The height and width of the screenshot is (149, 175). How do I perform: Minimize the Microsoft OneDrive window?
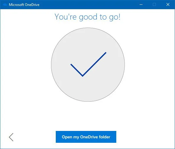point(141,5)
